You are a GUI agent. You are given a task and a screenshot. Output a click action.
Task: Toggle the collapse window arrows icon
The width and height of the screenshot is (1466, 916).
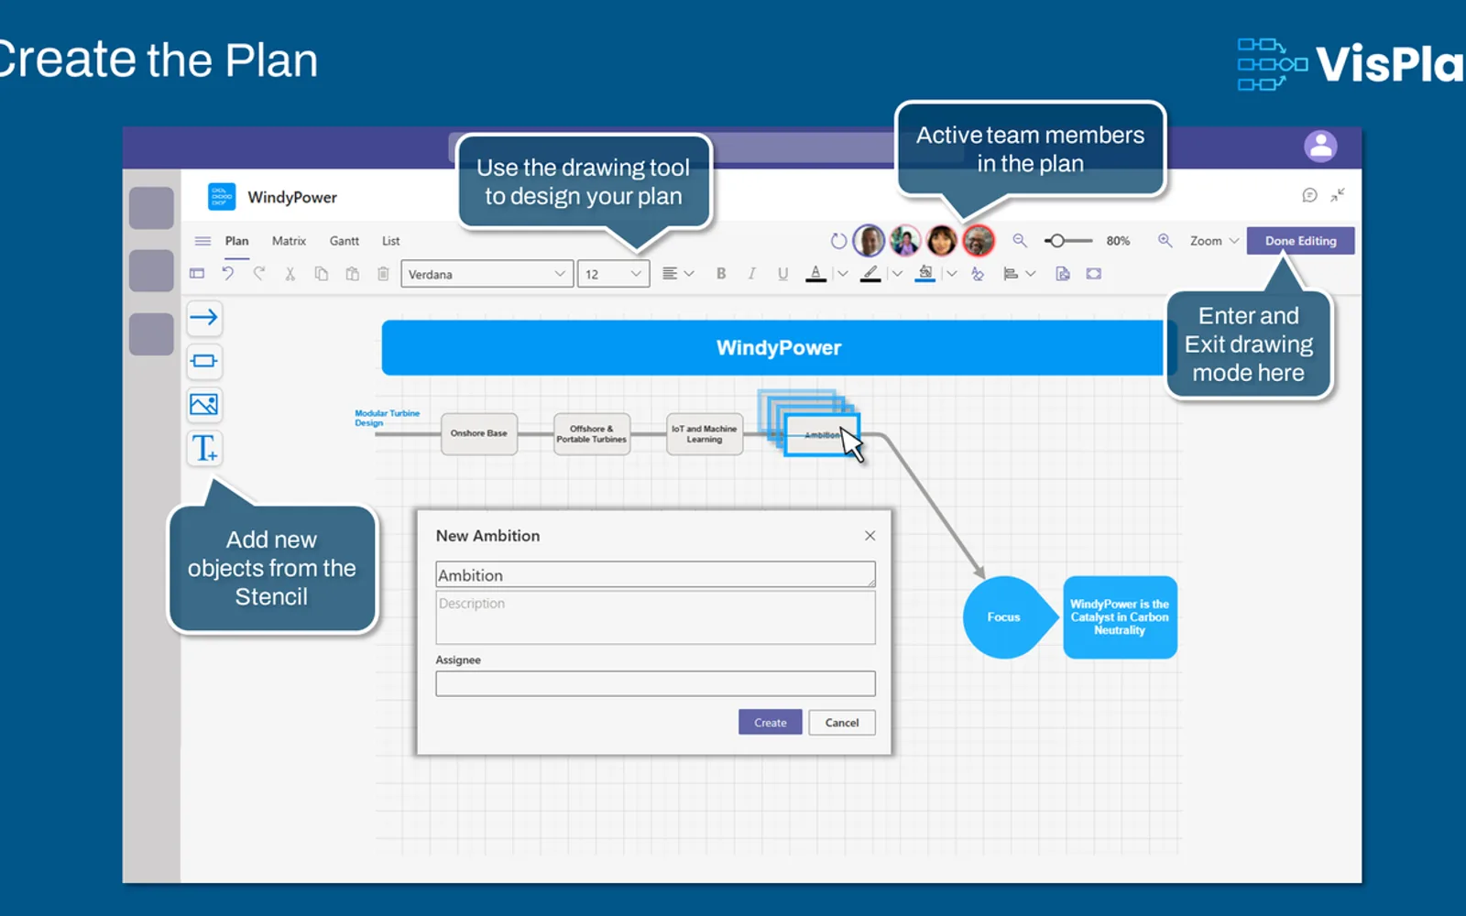[x=1338, y=195]
